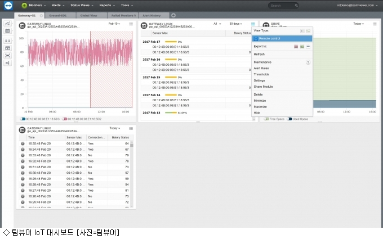Switch to the Failed Monitors tab
This screenshot has width=383, height=239.
(x=123, y=15)
